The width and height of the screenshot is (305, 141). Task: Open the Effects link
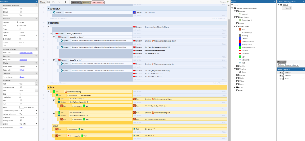22,70
